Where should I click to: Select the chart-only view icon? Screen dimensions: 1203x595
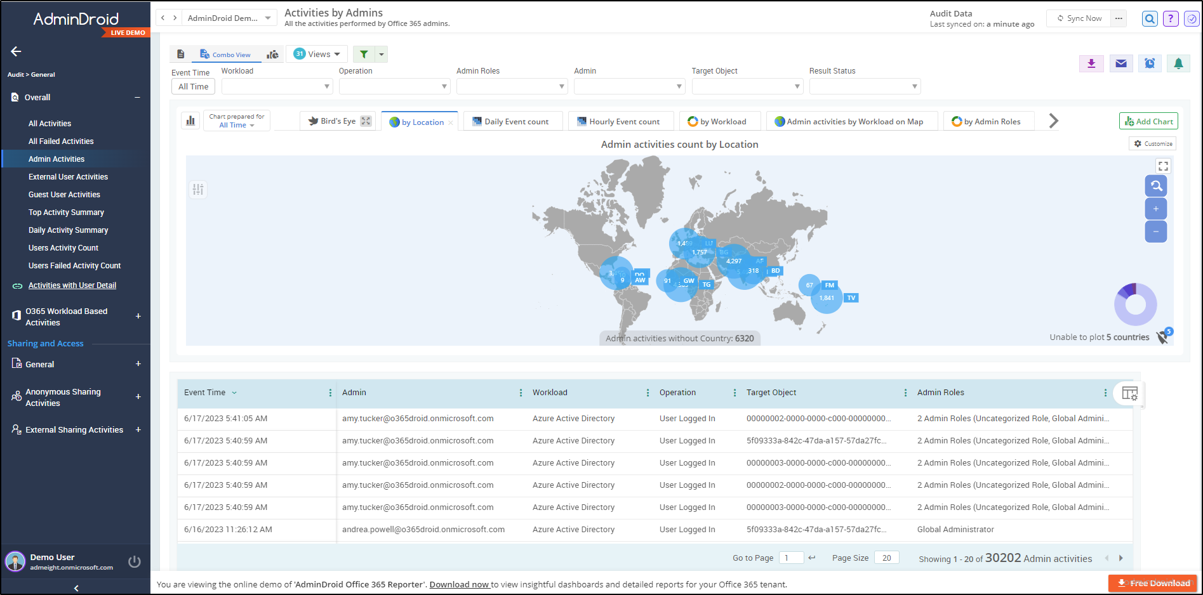pyautogui.click(x=272, y=54)
